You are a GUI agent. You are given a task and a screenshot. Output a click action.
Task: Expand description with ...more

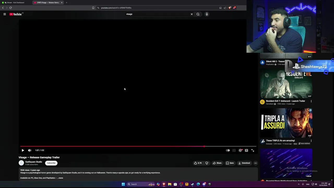(60, 178)
